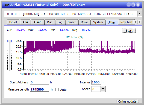Open the Speed dropdown arrow

(x=103, y=89)
